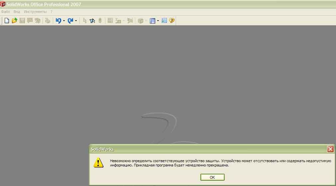Toggle the selection filter toolbar icon
The width and height of the screenshot is (336, 186).
92,21
